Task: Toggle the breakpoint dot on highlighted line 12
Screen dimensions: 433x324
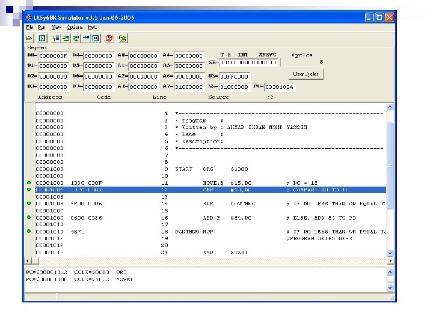Action: tap(29, 190)
